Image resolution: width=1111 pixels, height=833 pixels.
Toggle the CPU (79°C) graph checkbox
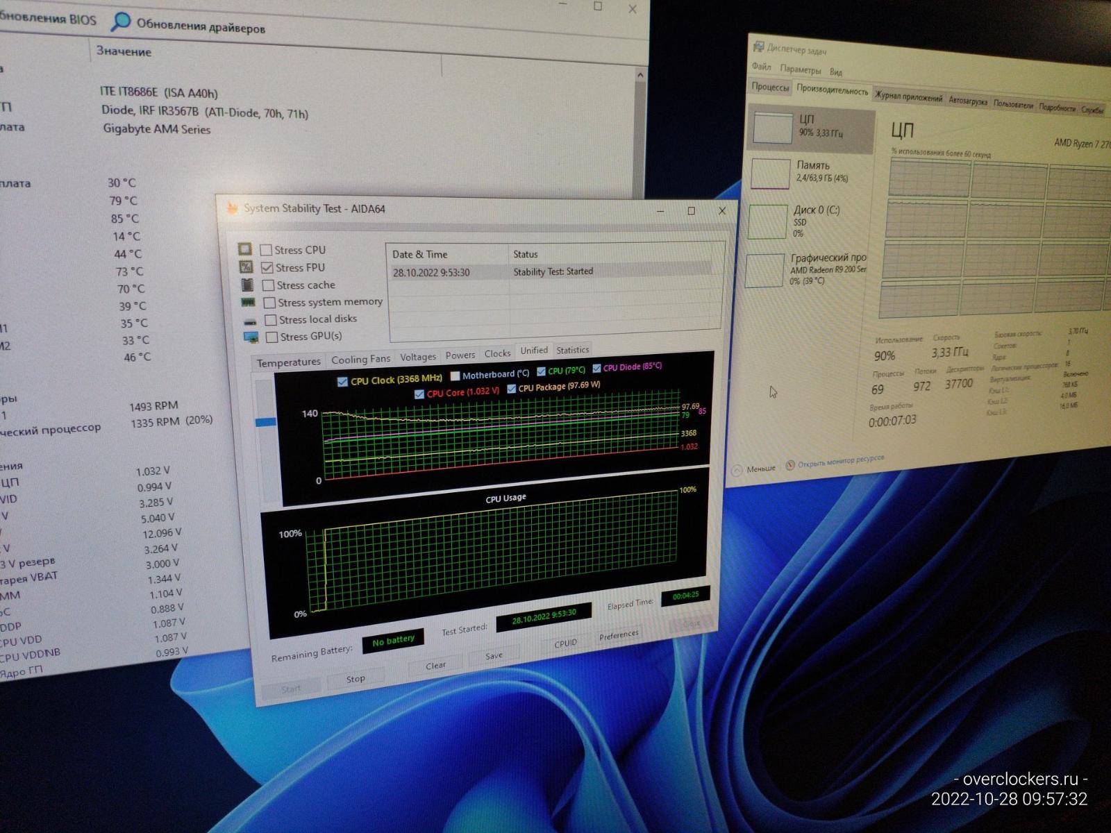coord(542,371)
